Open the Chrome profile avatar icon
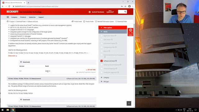This screenshot has height=112, width=199. click(129, 6)
